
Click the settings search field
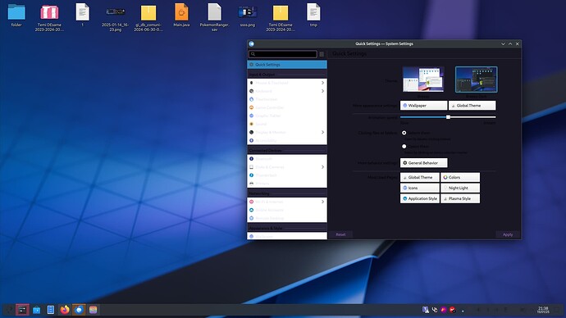tap(283, 54)
